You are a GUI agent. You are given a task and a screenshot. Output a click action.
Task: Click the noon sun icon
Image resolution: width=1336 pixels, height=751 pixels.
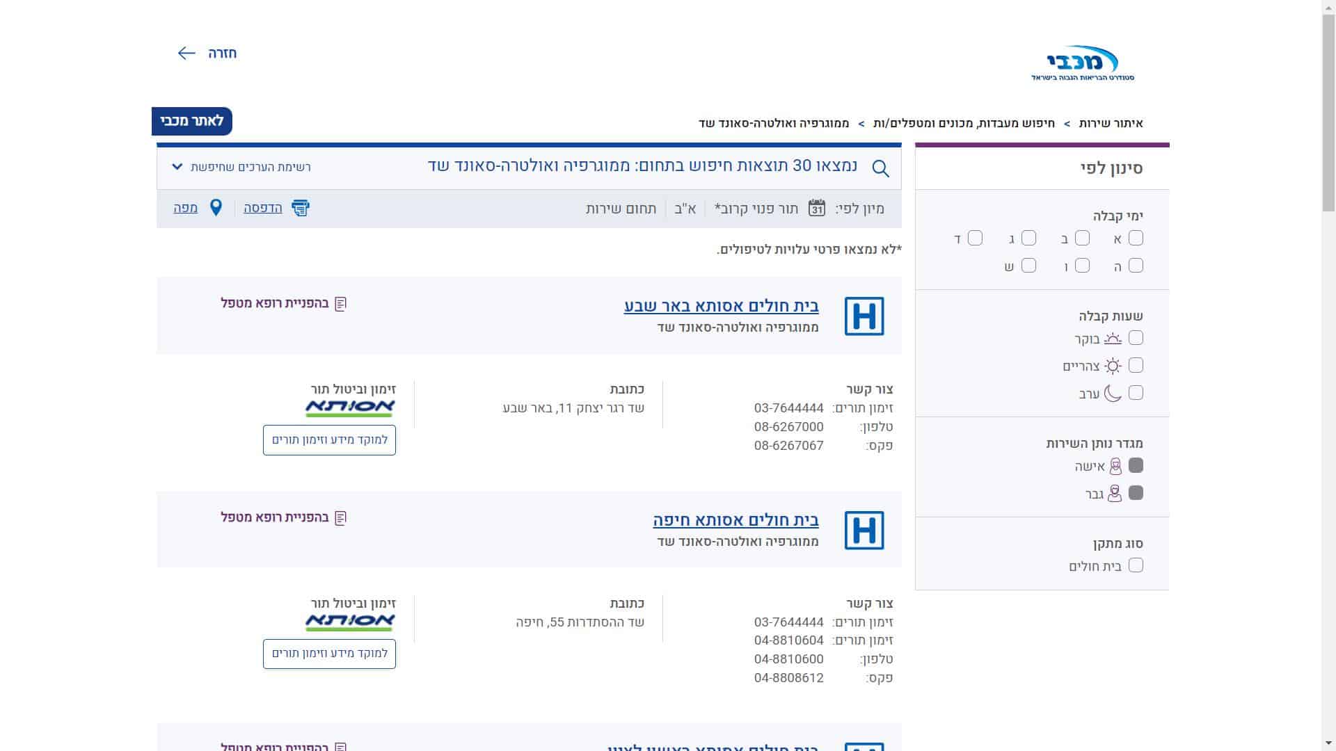pyautogui.click(x=1113, y=366)
